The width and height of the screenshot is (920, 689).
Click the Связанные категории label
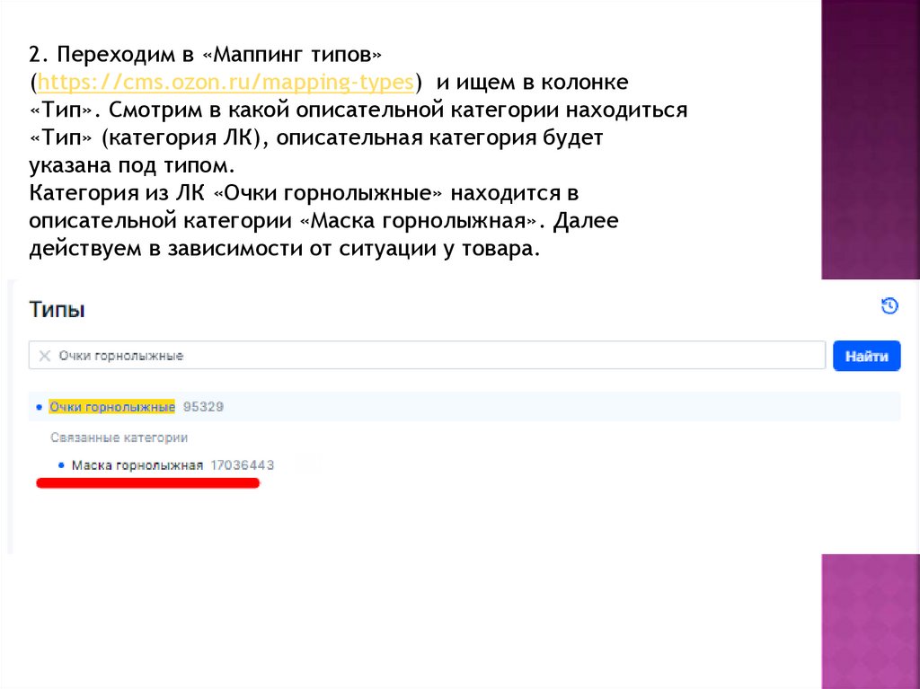[x=119, y=437]
